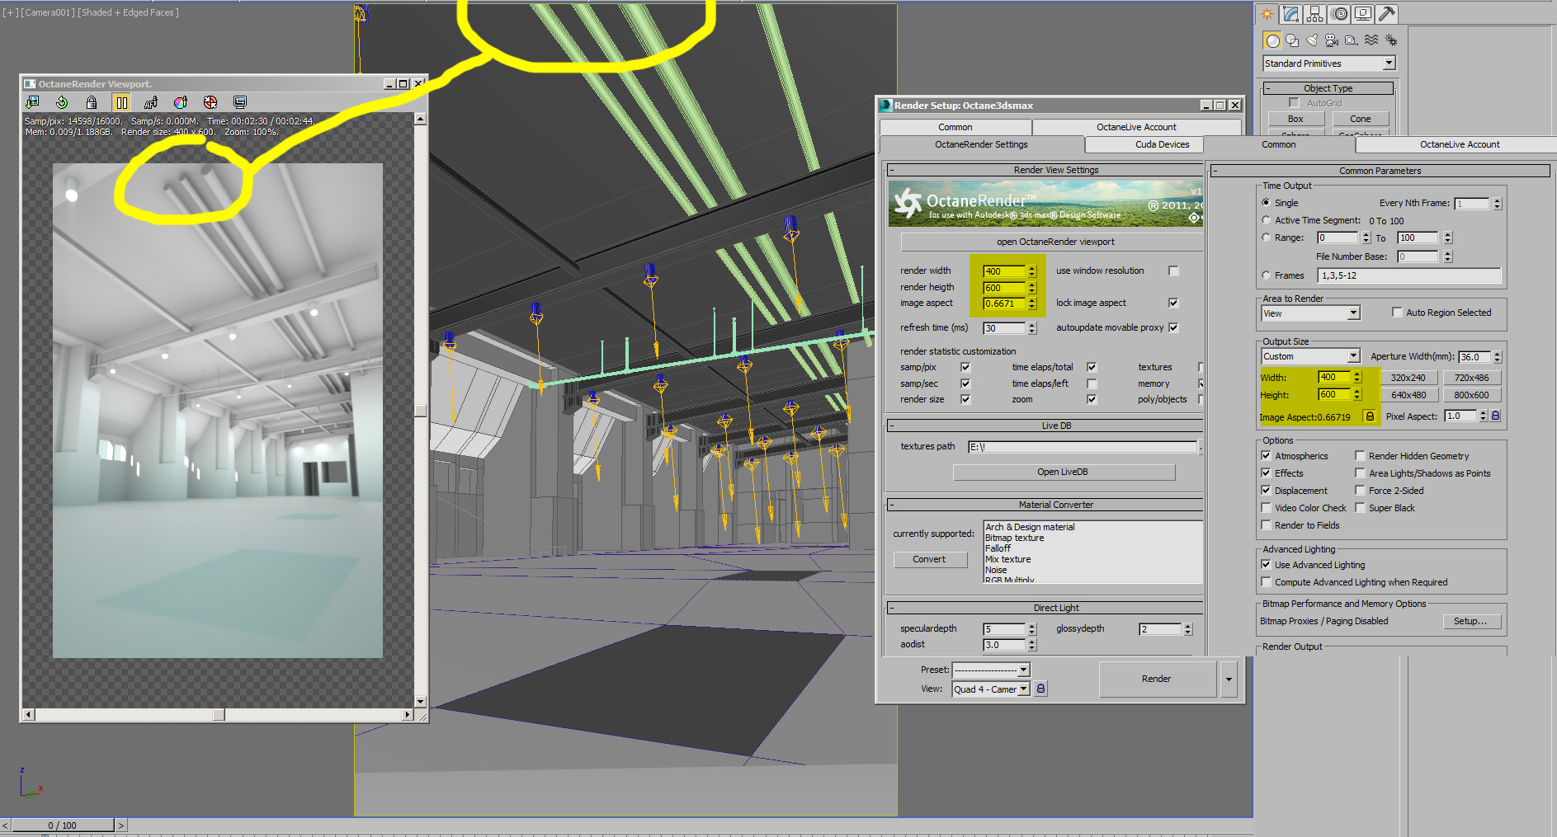Open the Create command panel tab
Screen dimensions: 1557x837
(x=1267, y=13)
